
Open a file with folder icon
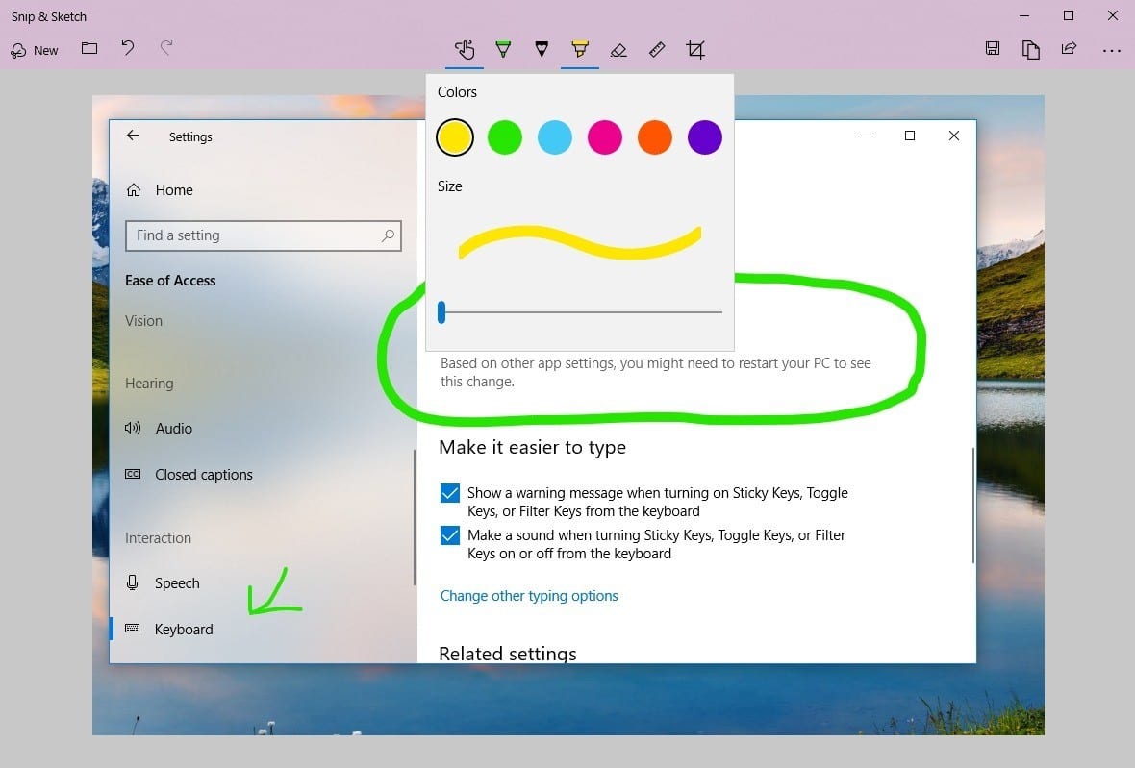click(89, 49)
